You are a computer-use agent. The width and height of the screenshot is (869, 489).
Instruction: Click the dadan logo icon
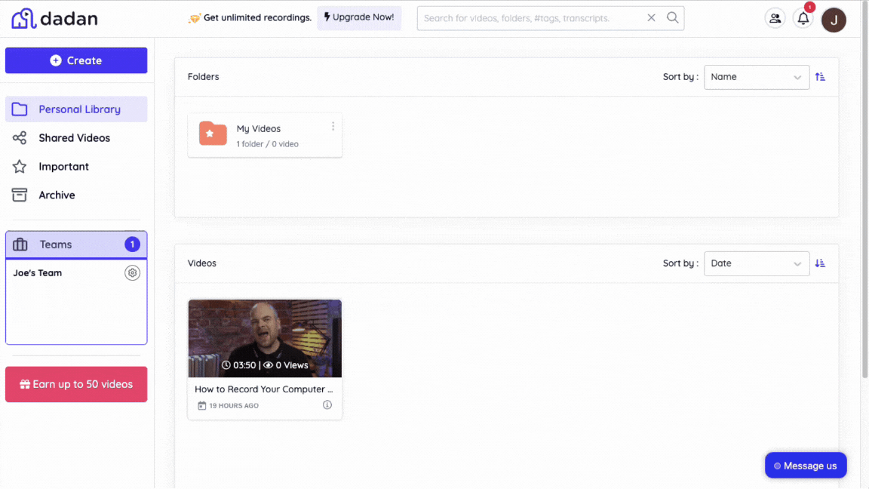23,18
